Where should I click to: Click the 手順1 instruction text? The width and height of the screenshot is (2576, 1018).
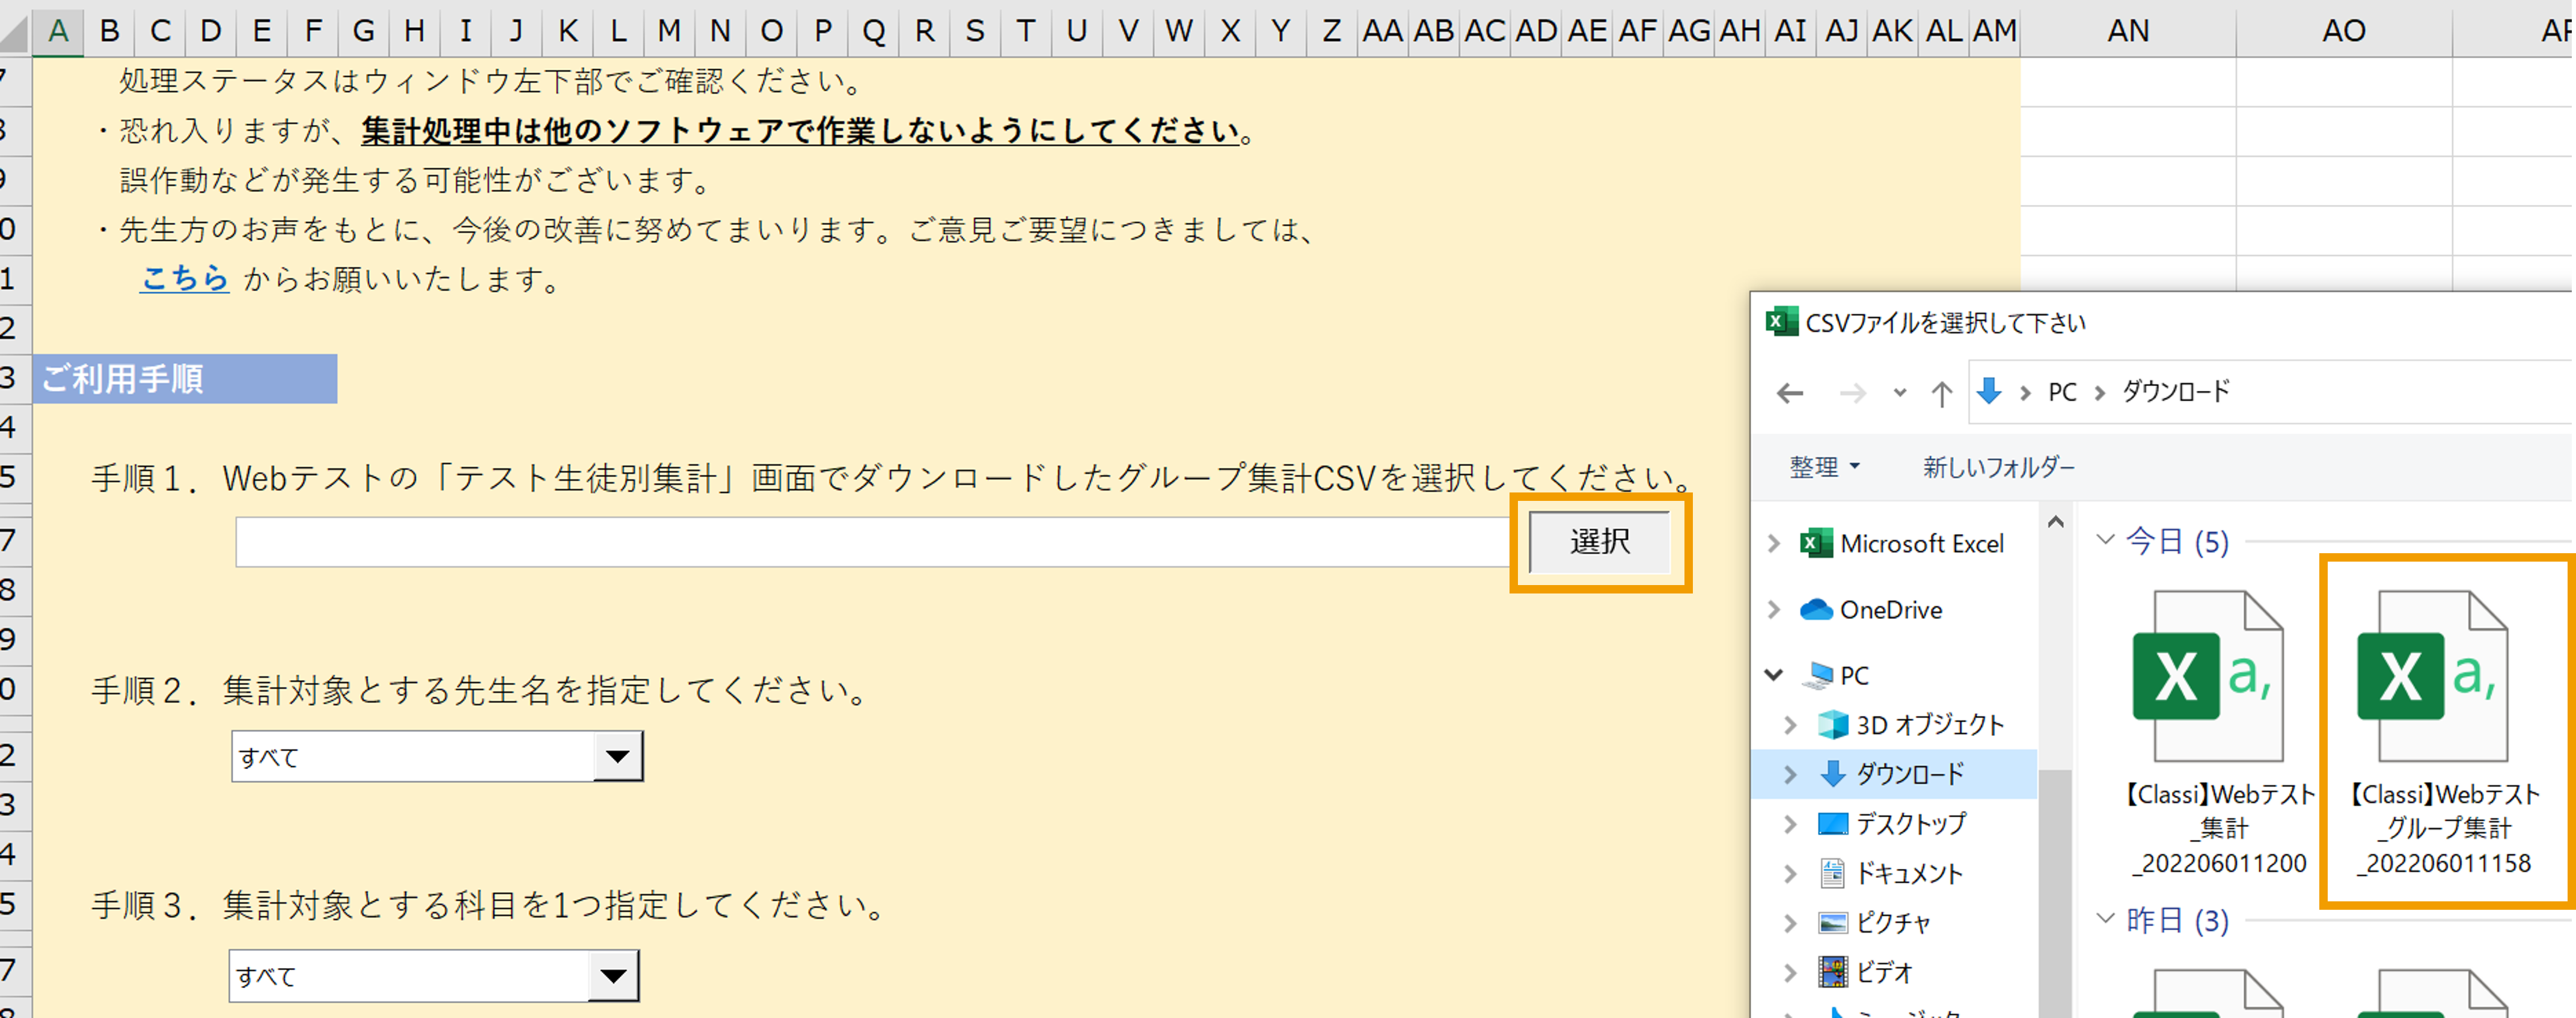[x=892, y=478]
